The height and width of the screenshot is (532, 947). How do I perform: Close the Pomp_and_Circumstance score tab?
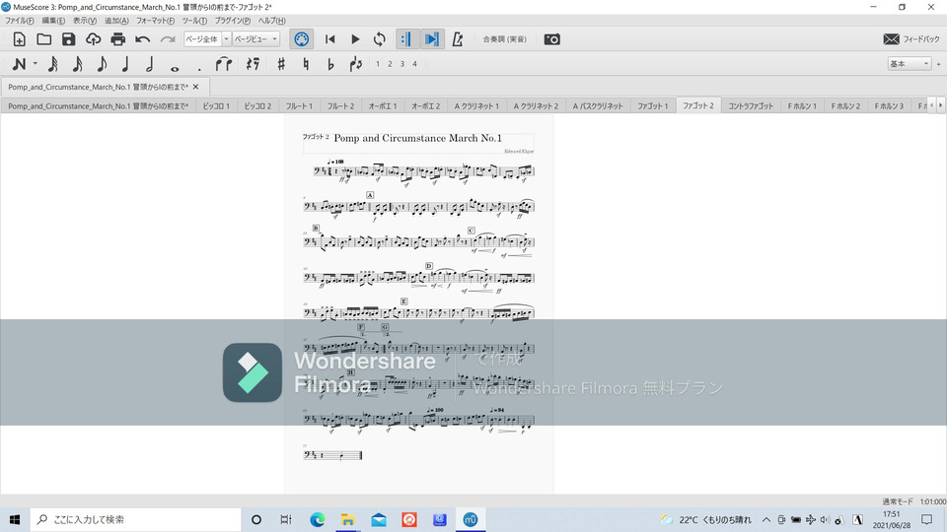(x=195, y=87)
